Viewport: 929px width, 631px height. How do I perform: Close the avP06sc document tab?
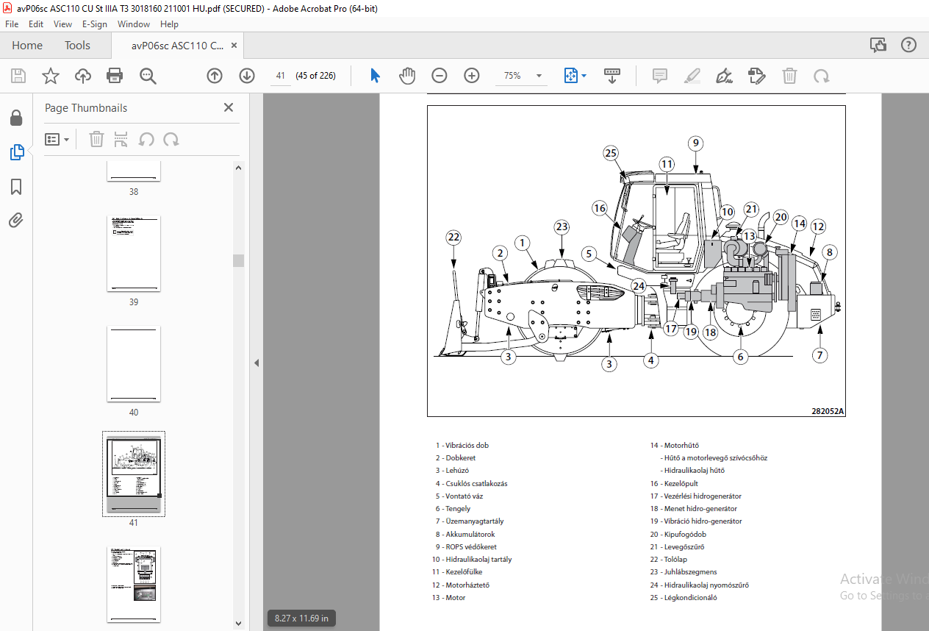(234, 45)
